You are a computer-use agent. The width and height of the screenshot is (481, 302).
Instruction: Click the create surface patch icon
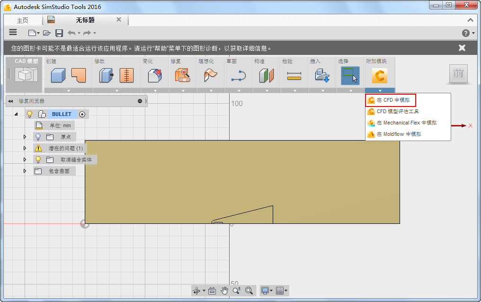(79, 75)
